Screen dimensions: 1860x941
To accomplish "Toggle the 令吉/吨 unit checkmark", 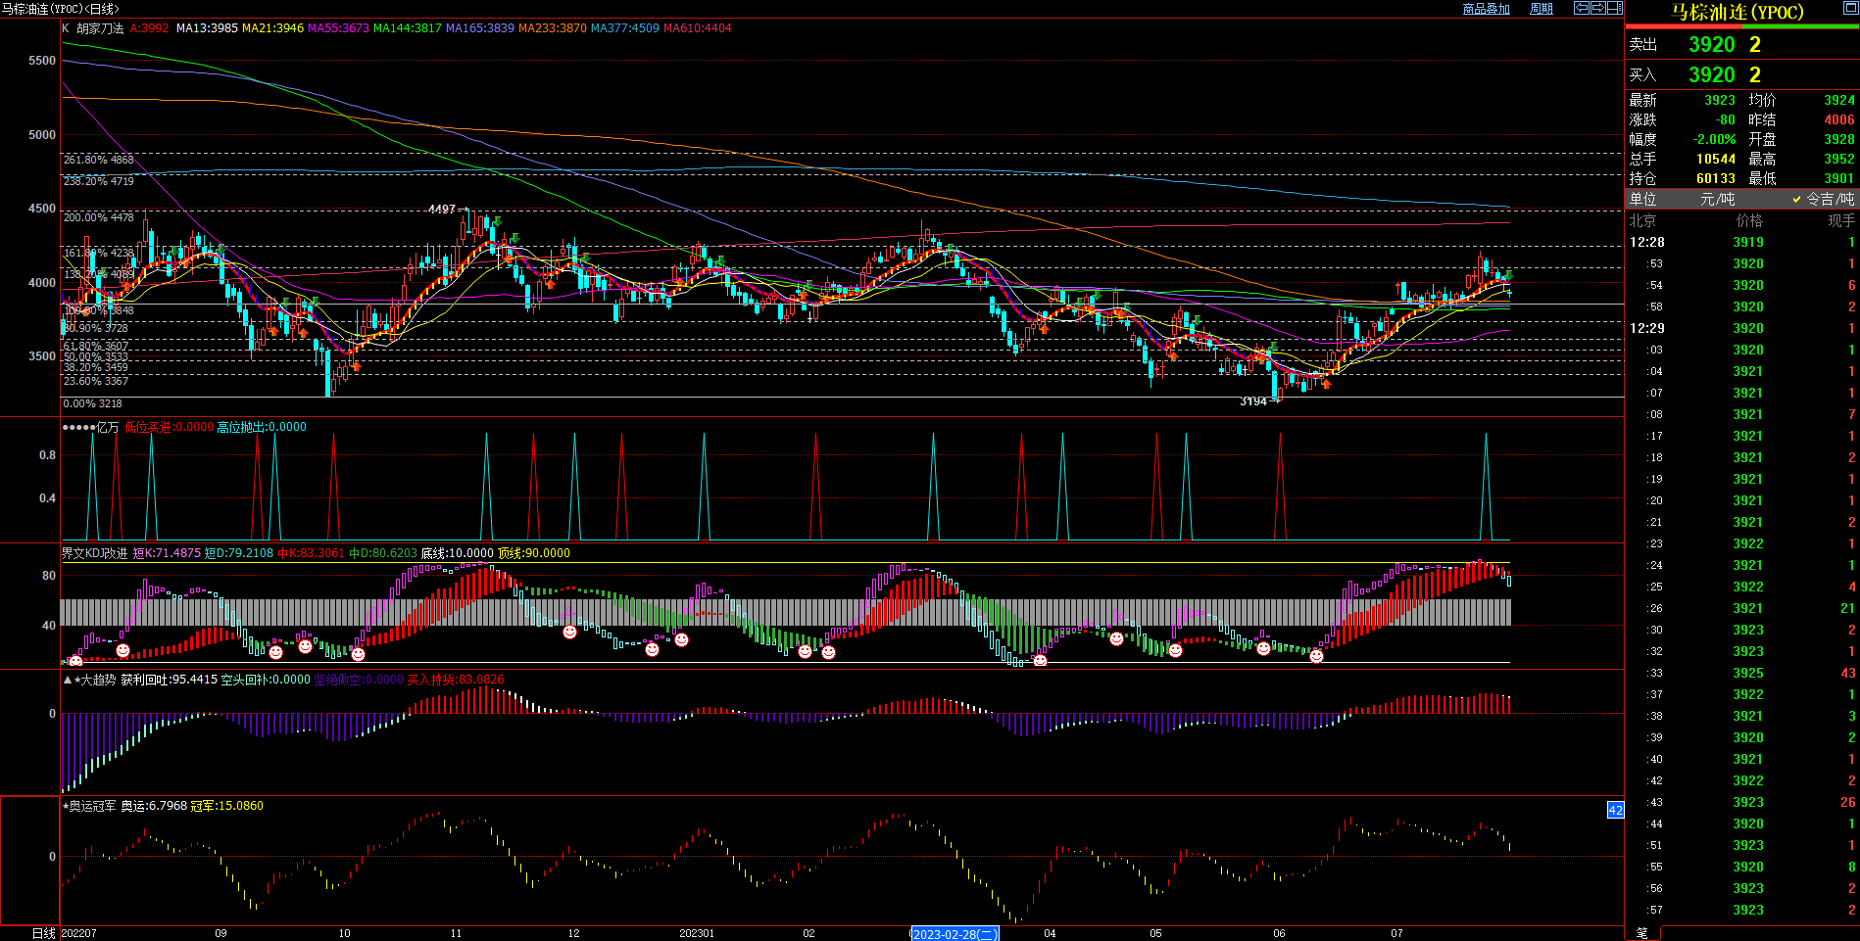I will click(x=1796, y=199).
